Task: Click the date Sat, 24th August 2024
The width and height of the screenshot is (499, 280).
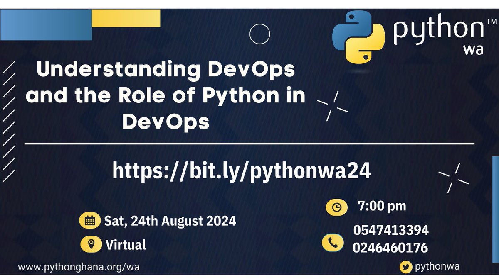Action: (170, 221)
